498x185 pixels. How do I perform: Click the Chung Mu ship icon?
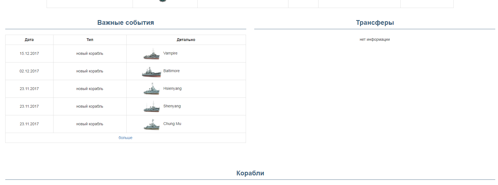coord(151,124)
